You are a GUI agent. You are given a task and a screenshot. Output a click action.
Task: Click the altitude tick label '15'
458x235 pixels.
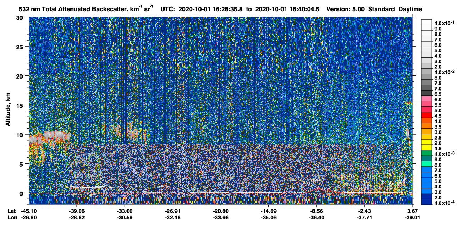tap(20, 105)
